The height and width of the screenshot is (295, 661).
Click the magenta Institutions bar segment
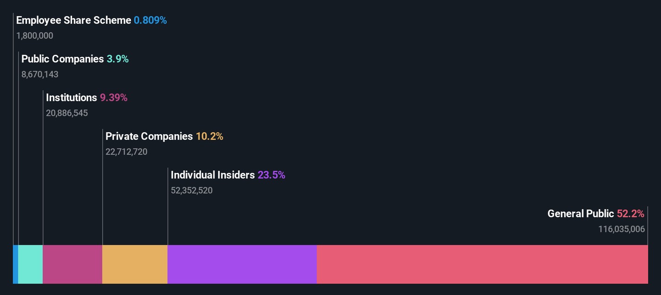click(73, 264)
